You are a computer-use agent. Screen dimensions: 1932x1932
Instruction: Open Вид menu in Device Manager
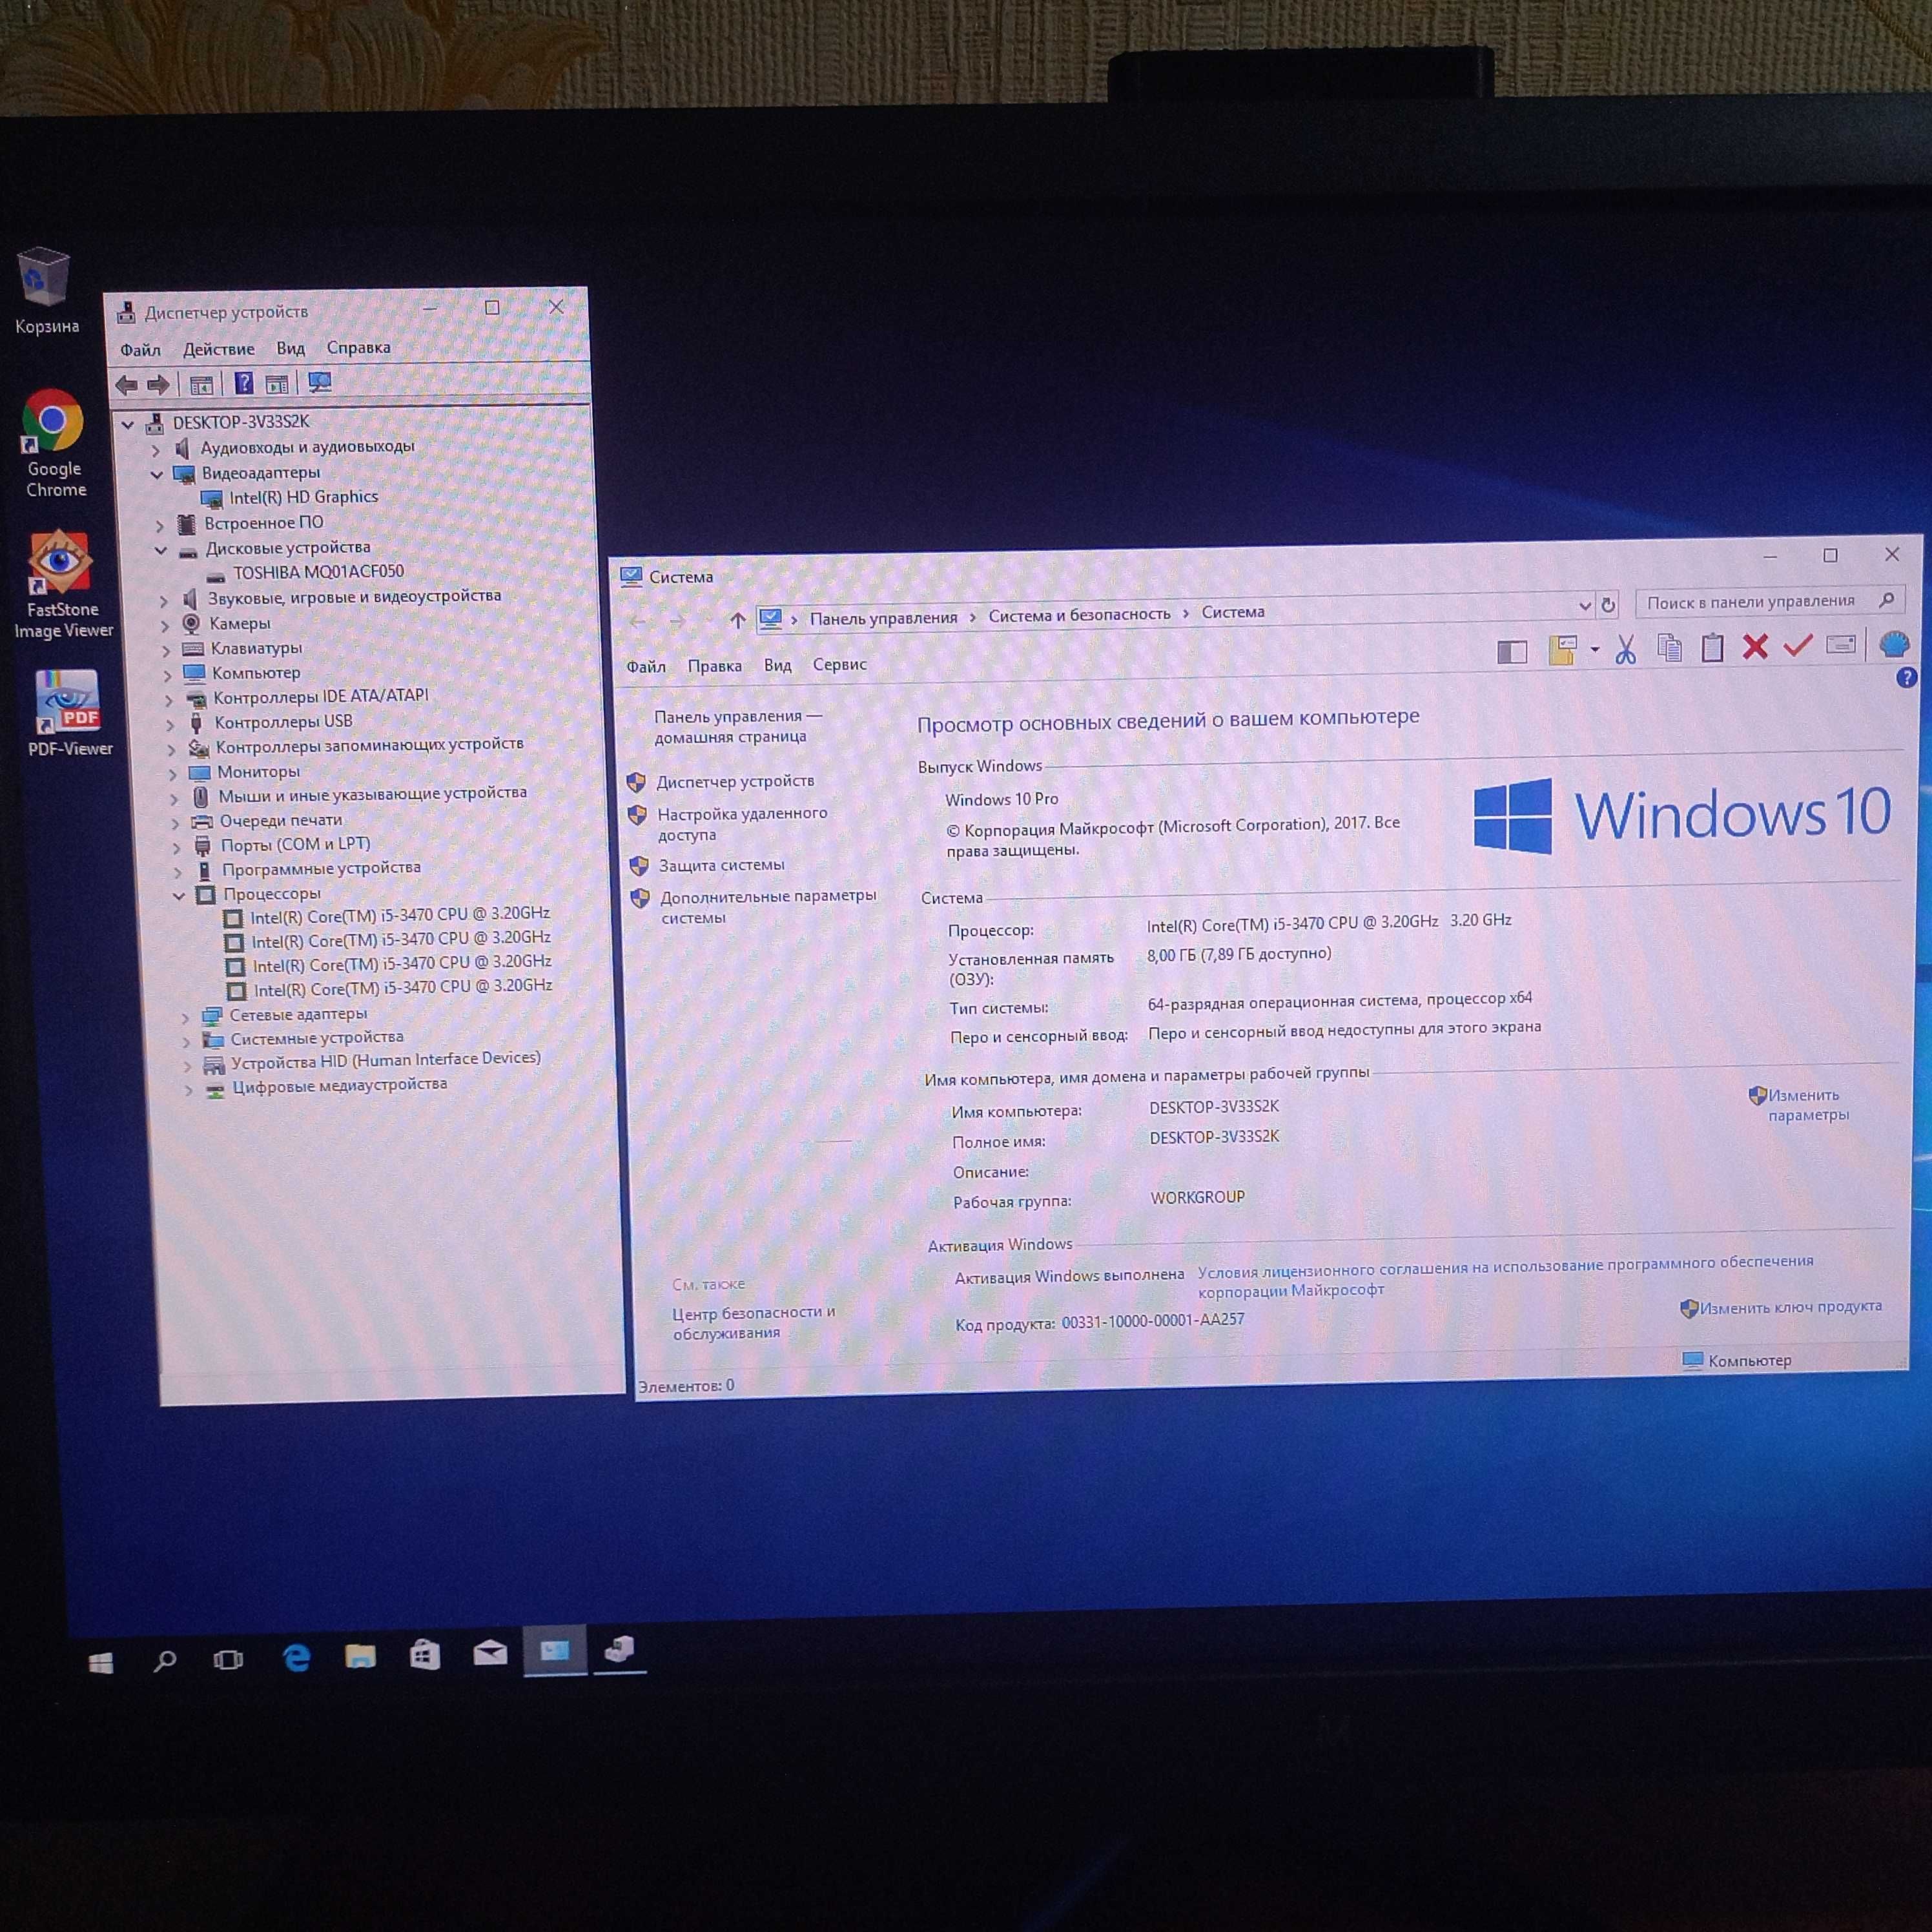click(291, 348)
